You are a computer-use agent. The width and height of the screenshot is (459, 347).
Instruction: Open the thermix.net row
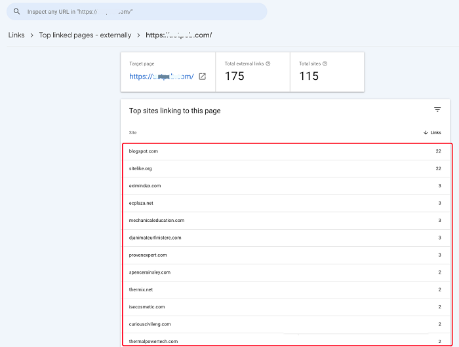(285, 289)
